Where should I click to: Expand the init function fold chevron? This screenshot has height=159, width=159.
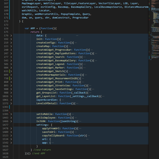click(11, 39)
